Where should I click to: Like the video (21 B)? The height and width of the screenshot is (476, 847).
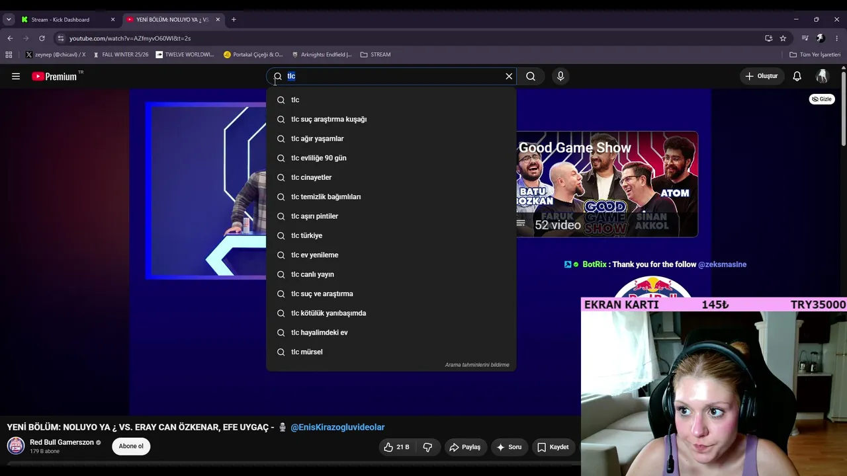tap(396, 447)
